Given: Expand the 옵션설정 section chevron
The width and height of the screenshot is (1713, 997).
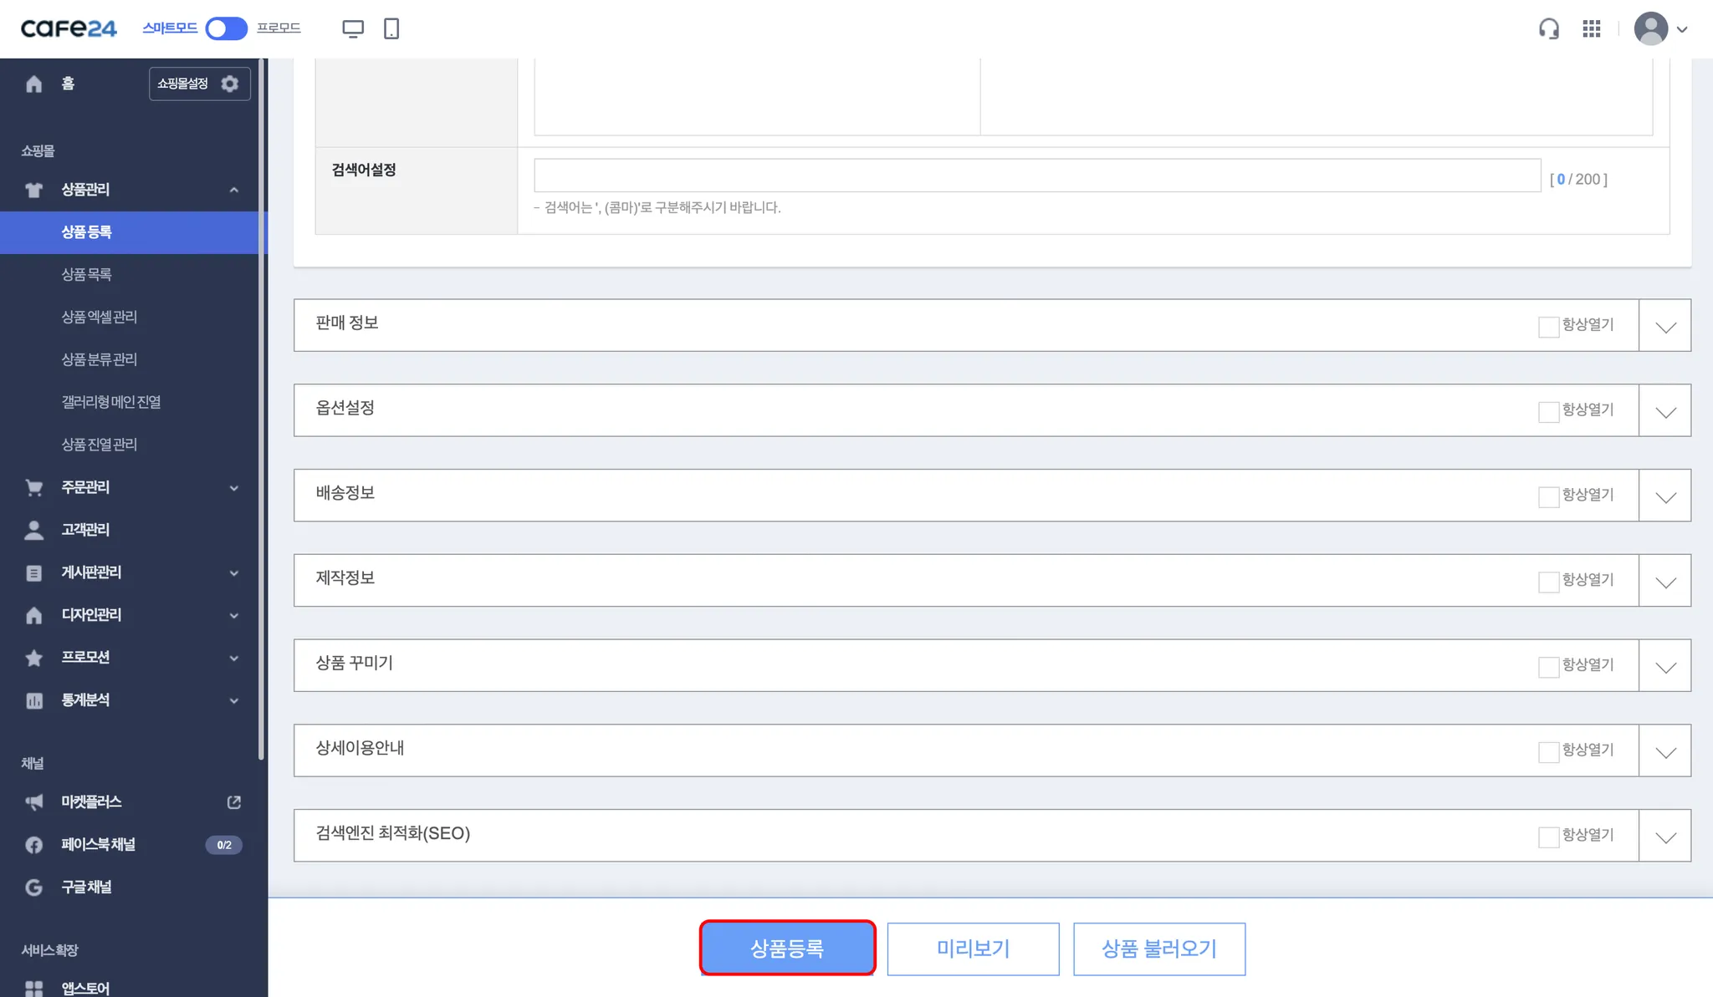Looking at the screenshot, I should [1665, 412].
